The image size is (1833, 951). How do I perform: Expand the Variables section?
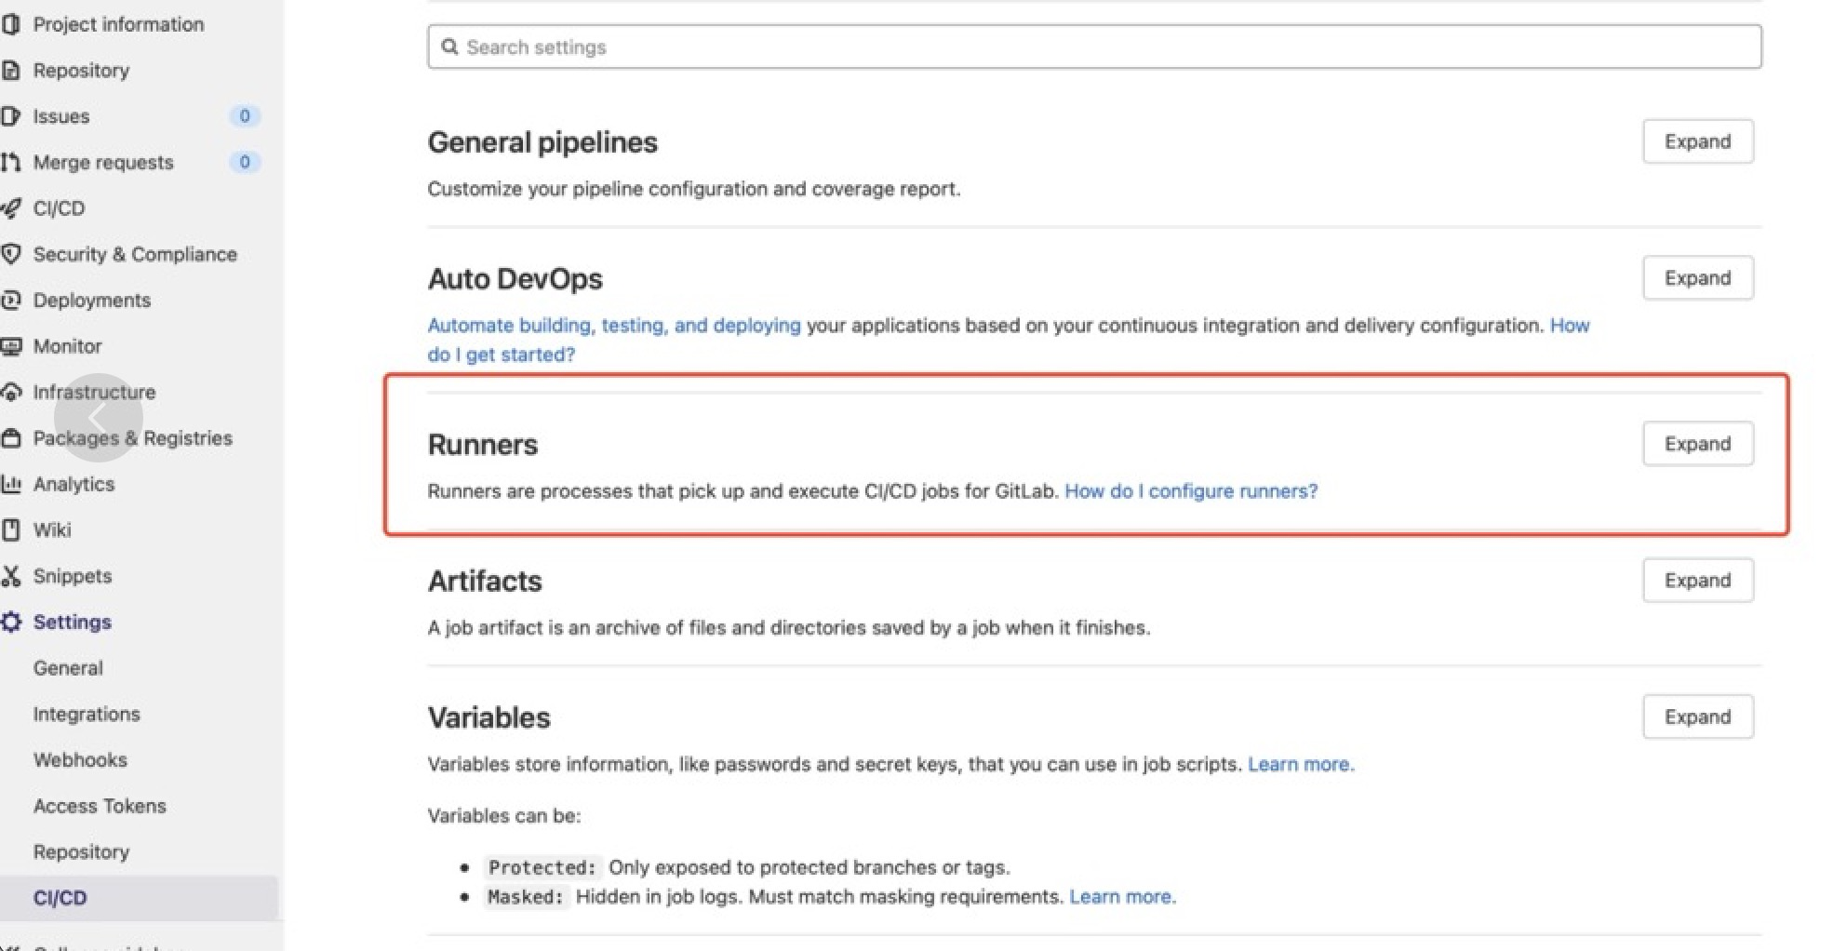coord(1697,717)
